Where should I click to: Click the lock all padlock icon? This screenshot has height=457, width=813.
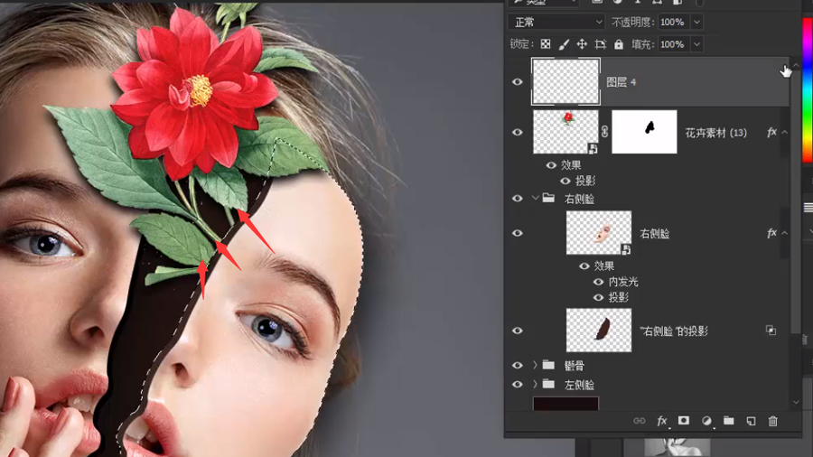click(x=619, y=44)
